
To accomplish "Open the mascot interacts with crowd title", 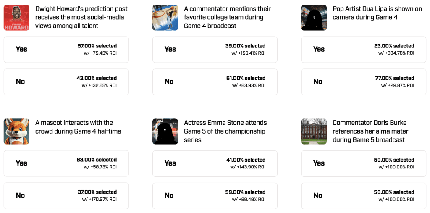I will point(78,127).
